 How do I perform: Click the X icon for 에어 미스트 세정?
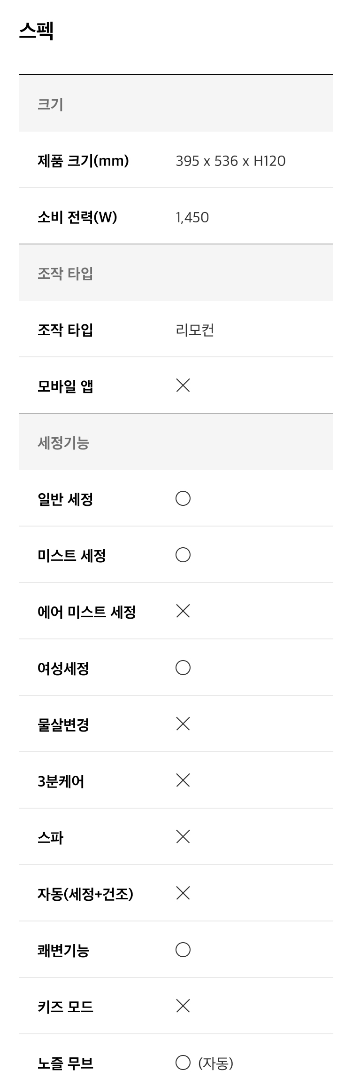click(183, 611)
